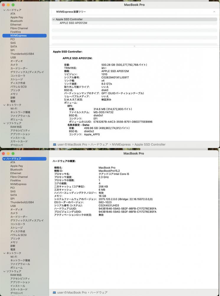Image resolution: width=220 pixels, height=296 pixels.
Task: Click memory value 16 GB
Action: (102, 196)
